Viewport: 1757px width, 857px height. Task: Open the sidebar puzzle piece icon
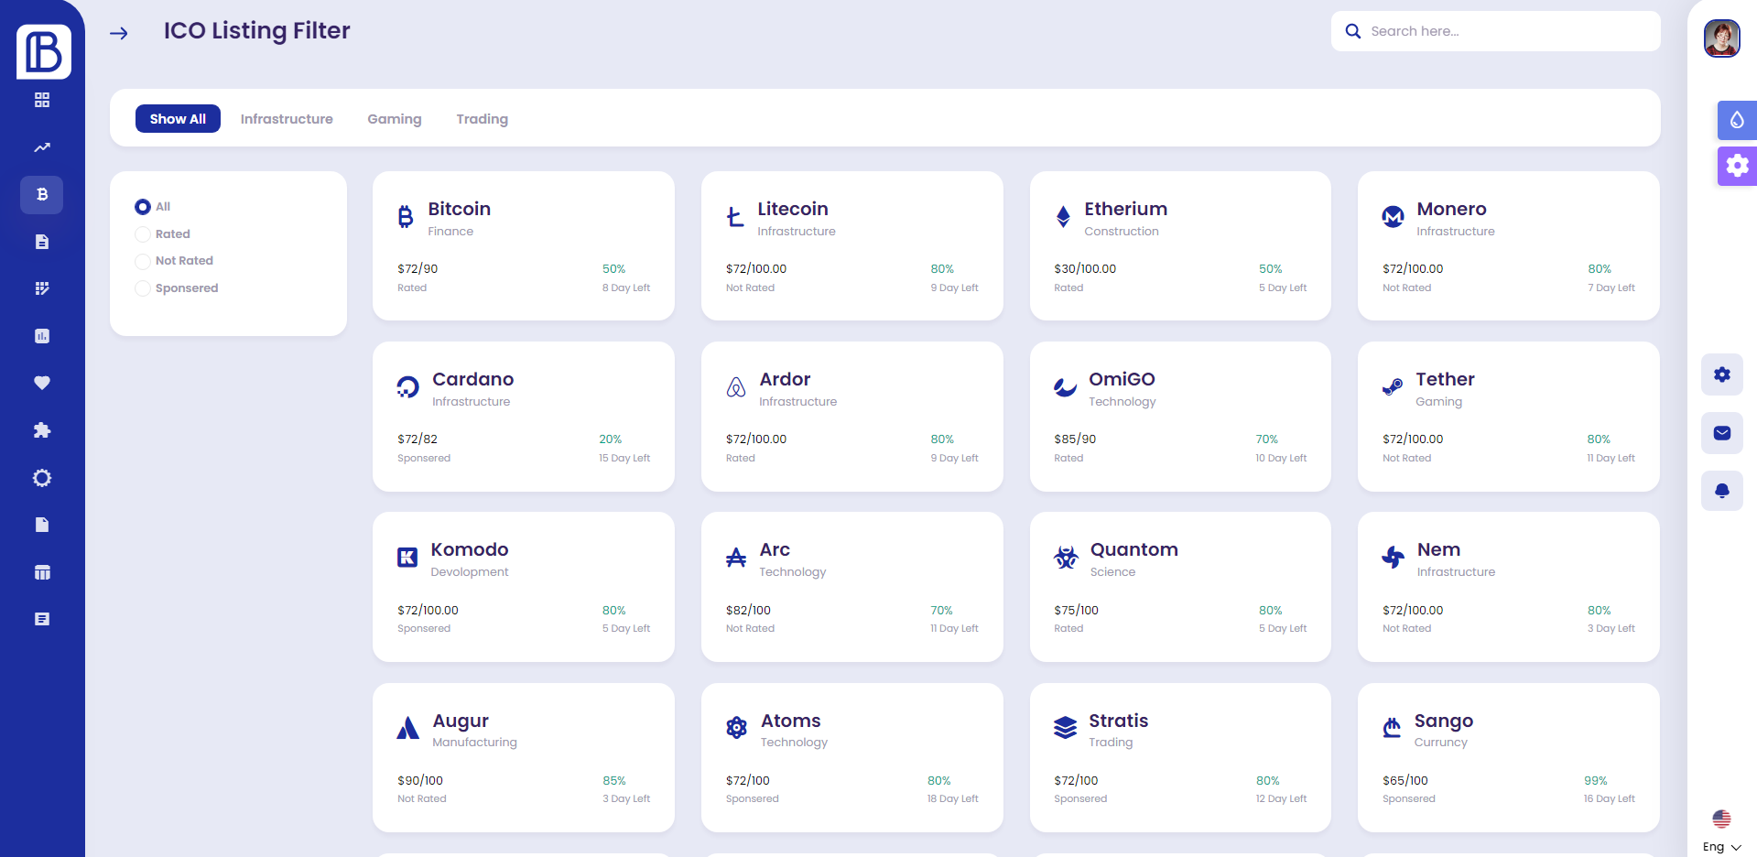coord(42,430)
